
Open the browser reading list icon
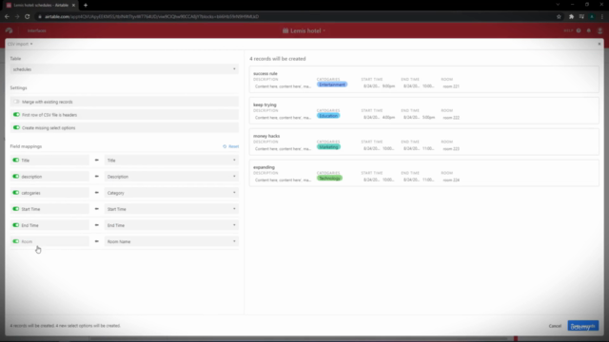581,17
